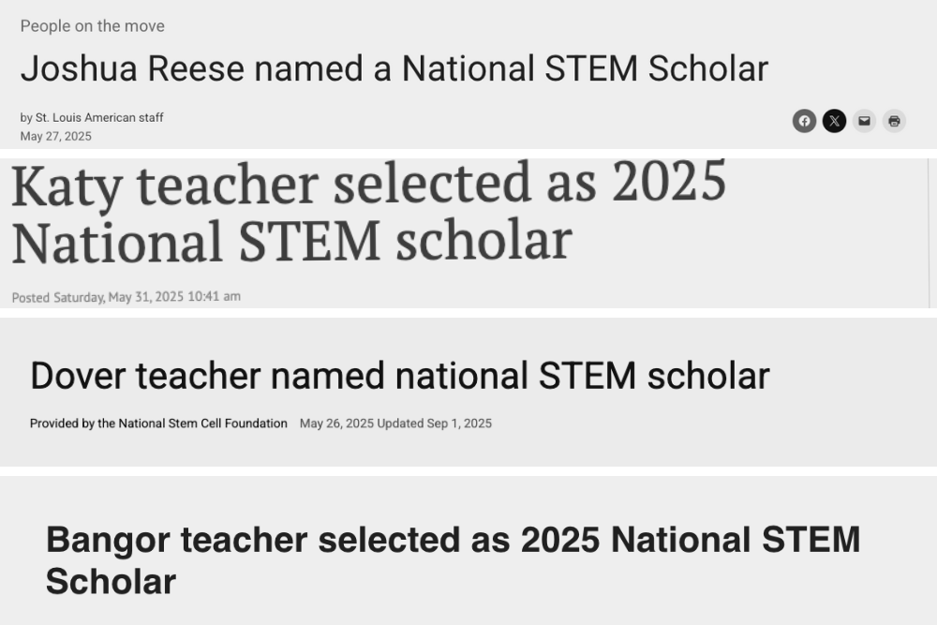Click the vertical divider beside the Katy article
Image resolution: width=937 pixels, height=625 pixels.
click(930, 233)
